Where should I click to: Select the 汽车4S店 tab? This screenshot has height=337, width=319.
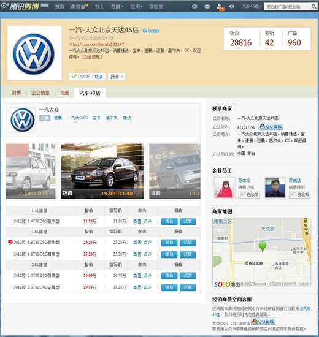click(90, 93)
